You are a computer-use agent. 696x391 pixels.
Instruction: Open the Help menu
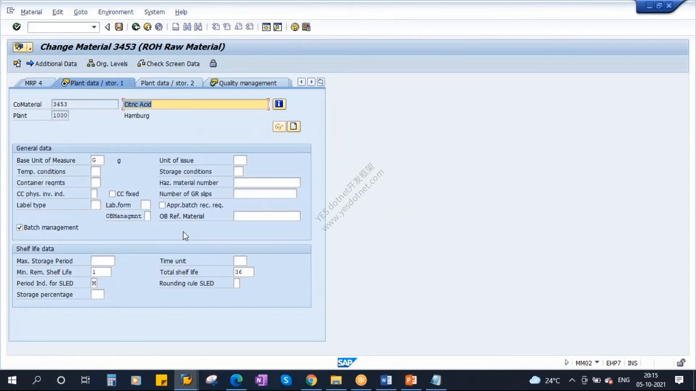(x=181, y=12)
